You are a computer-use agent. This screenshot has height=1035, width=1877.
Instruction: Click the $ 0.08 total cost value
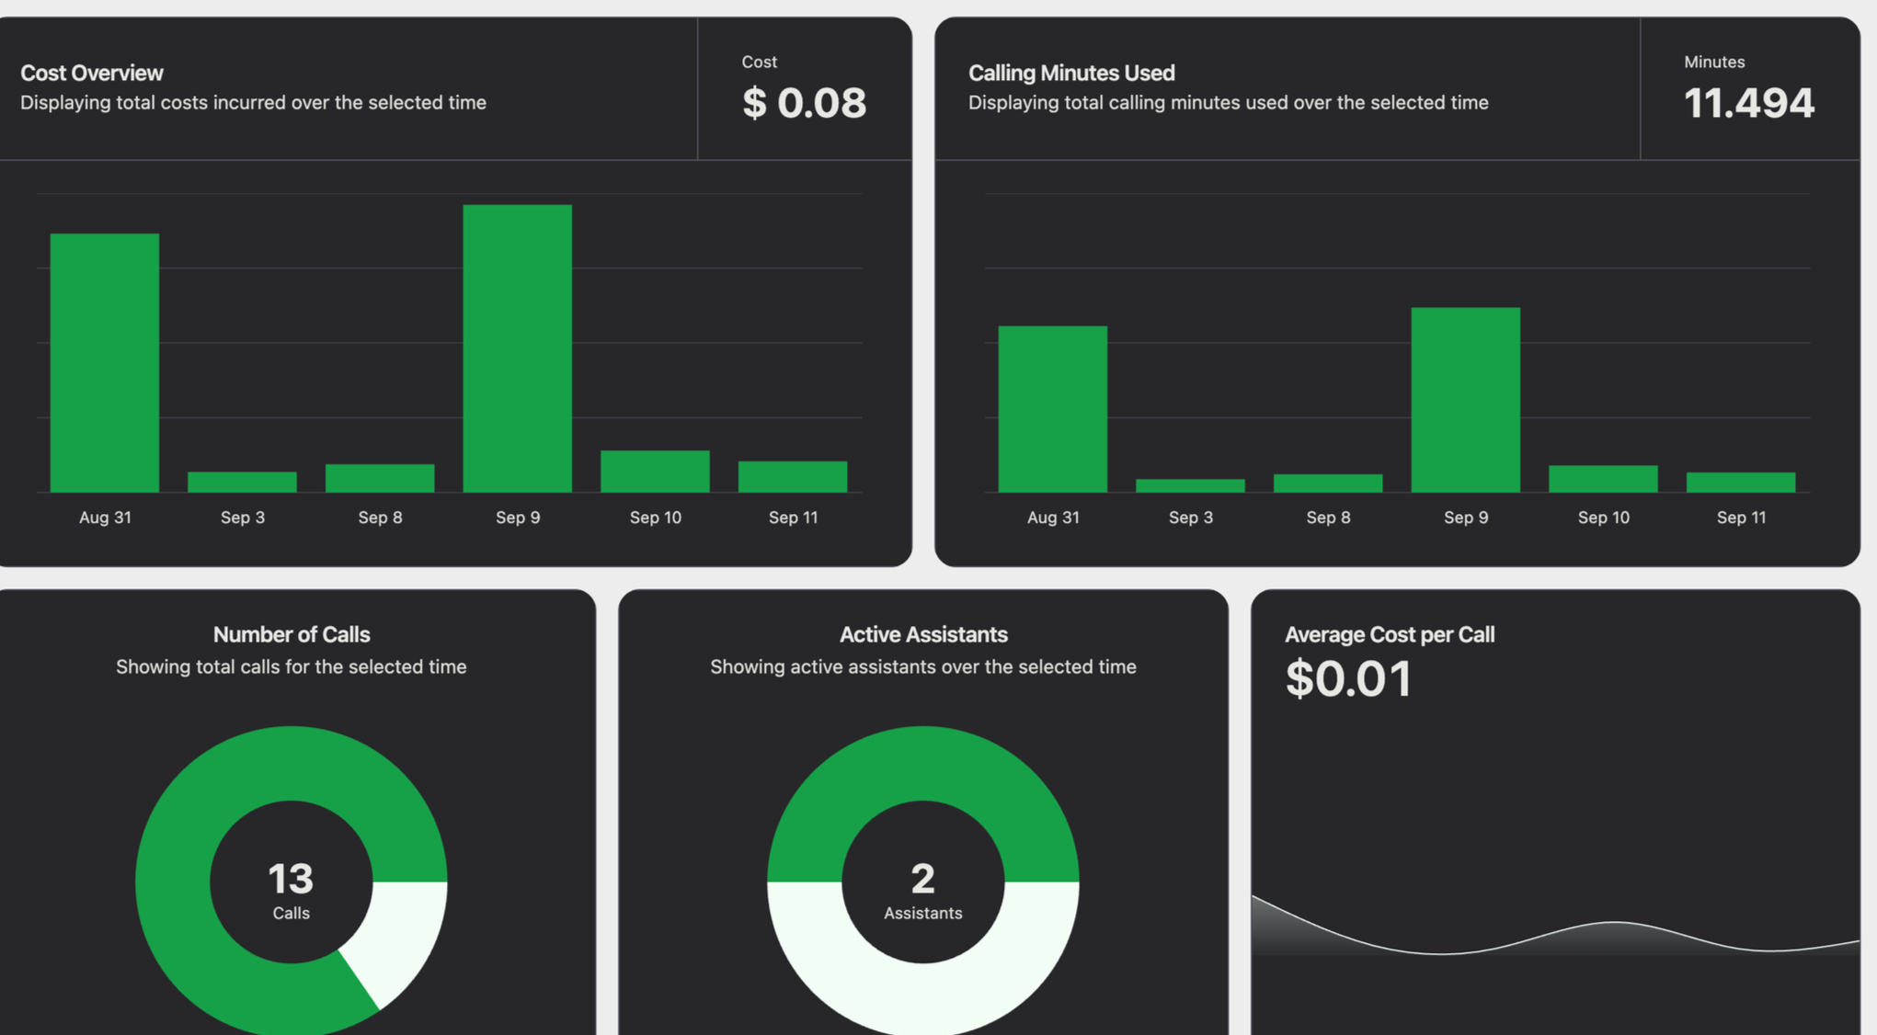804,102
